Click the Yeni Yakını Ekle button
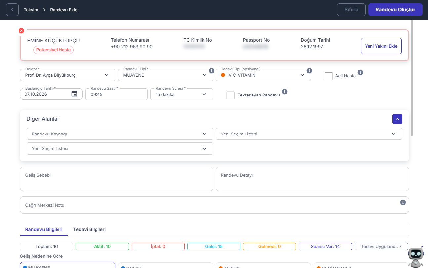Screen dimensions: 428x268 click(x=381, y=46)
